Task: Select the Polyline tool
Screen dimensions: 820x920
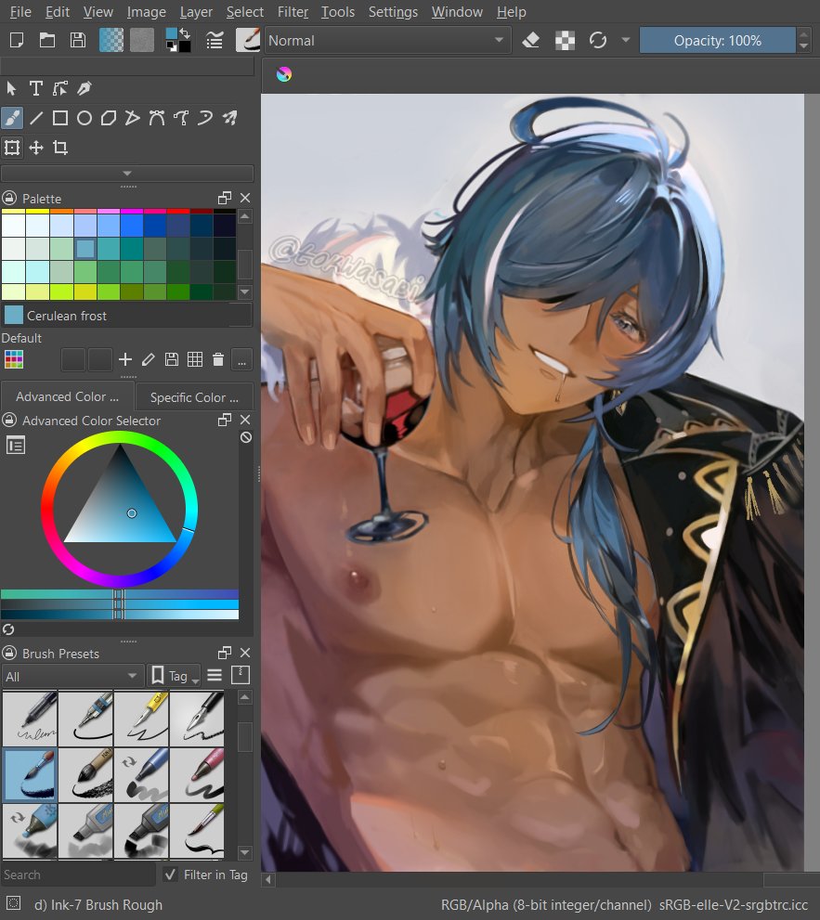Action: 133,118
